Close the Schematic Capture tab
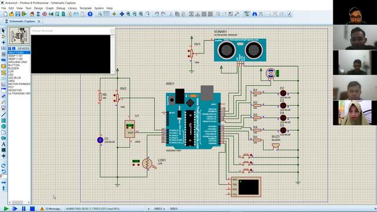The image size is (377, 212). pos(39,21)
